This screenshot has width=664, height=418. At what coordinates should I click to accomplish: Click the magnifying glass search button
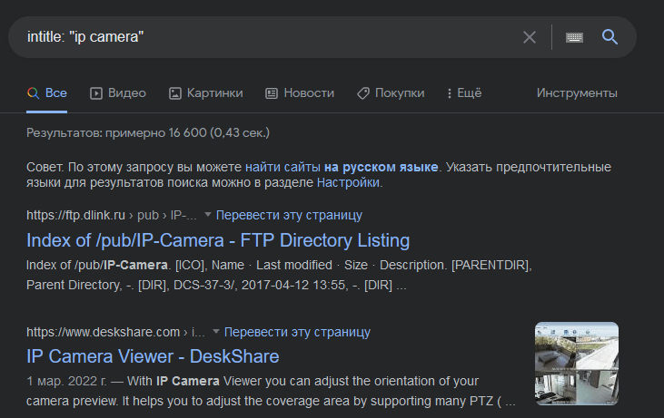click(610, 37)
